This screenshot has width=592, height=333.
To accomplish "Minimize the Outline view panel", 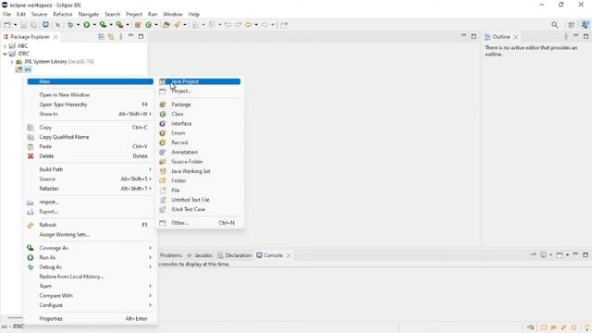I will click(575, 36).
